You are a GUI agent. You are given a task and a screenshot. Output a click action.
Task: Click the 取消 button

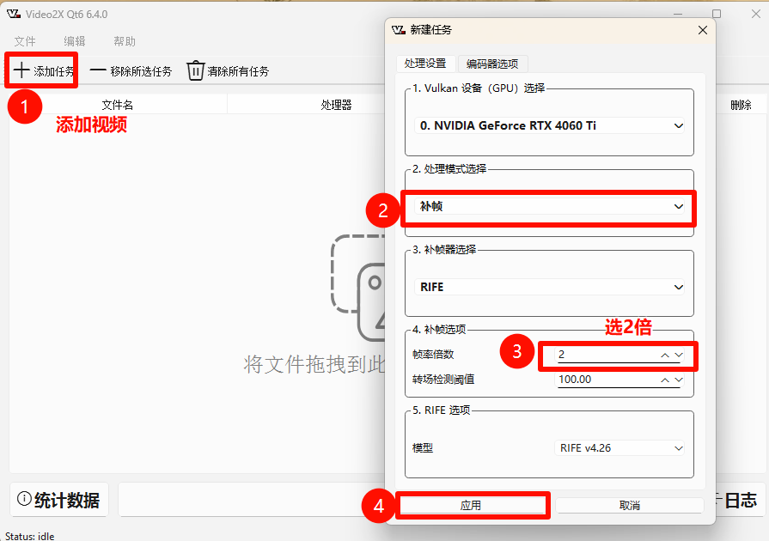630,505
